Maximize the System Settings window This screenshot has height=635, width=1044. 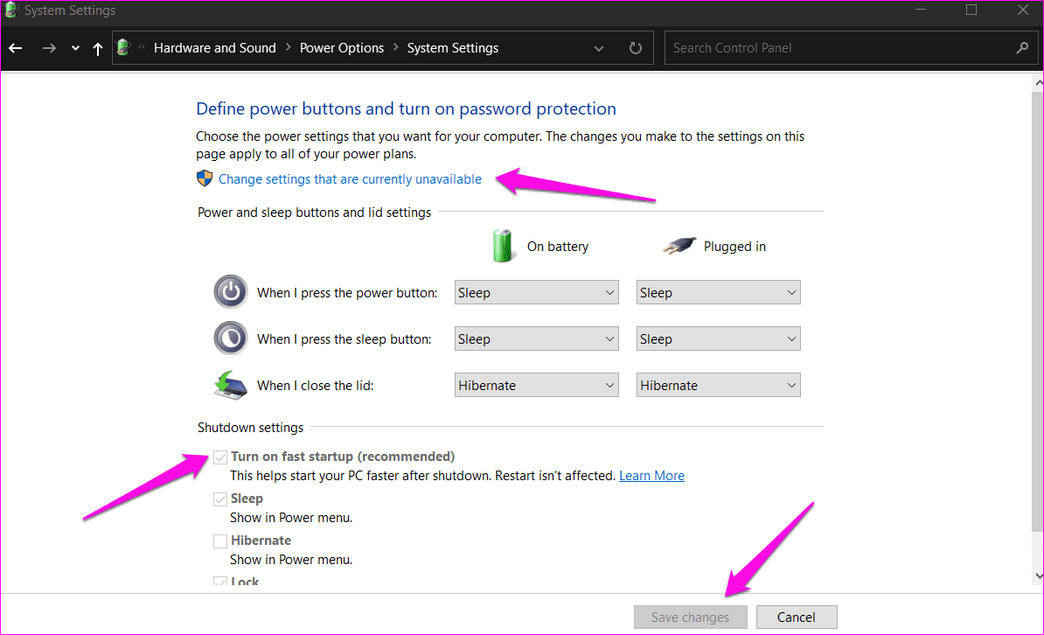pyautogui.click(x=971, y=10)
